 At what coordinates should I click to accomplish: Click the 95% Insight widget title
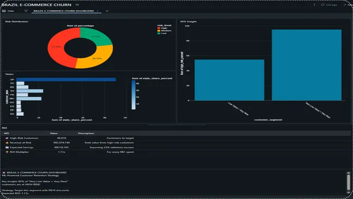point(188,22)
